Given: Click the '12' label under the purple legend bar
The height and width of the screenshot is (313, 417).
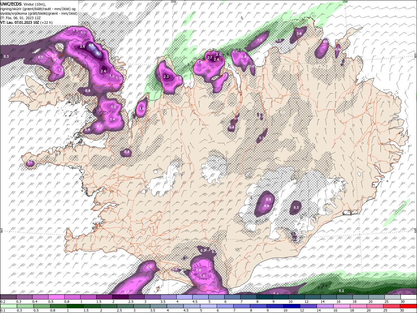Looking at the screenshot, I should point(307,301).
